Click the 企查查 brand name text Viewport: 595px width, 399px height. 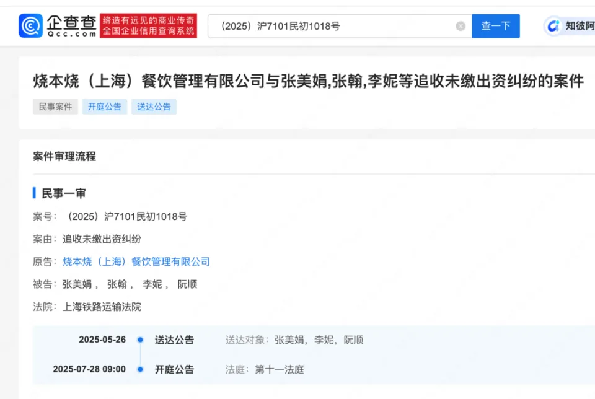[x=71, y=23]
